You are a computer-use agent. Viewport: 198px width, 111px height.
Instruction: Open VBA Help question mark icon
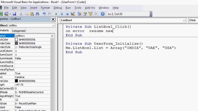click(x=102, y=14)
